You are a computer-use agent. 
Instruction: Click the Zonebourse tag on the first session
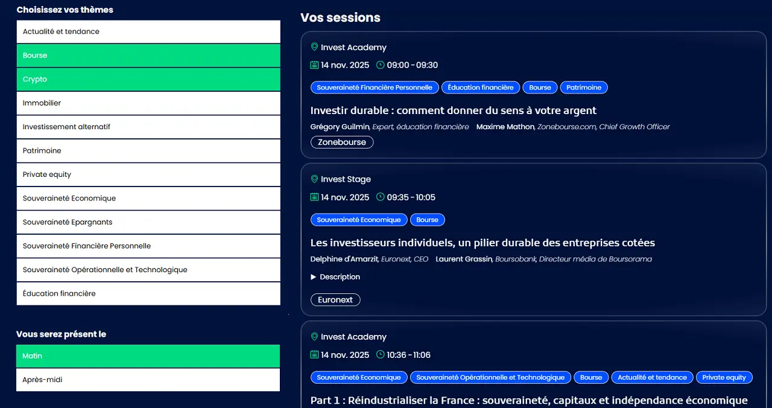click(342, 142)
